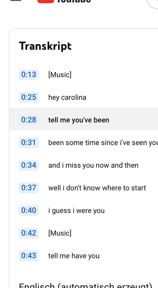Click "well i don't know where to start"
158x288 pixels.
point(97,188)
